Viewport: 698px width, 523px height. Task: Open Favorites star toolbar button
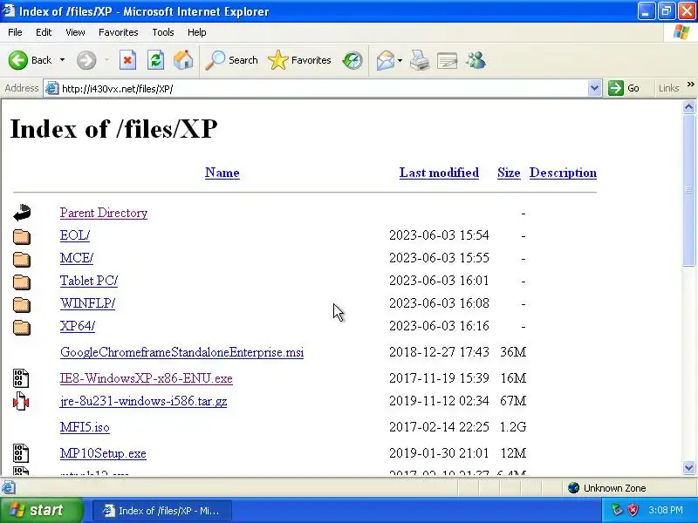(x=299, y=60)
